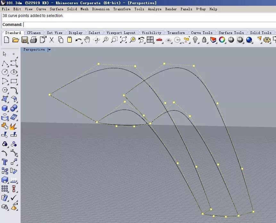Open the Perspective viewport dropdown arrow
The width and height of the screenshot is (276, 223).
click(x=49, y=50)
